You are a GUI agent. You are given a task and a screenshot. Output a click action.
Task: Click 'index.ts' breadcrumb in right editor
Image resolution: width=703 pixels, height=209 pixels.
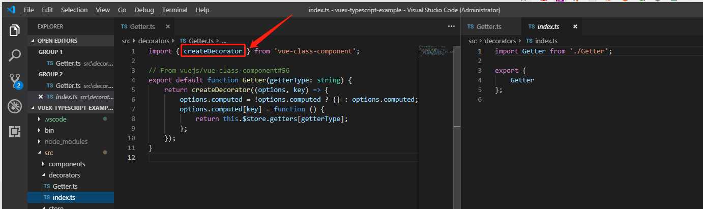coord(542,41)
